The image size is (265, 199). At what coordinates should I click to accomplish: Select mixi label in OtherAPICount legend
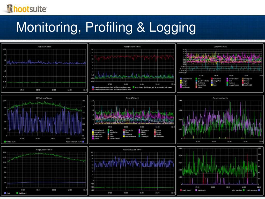[x=111, y=134]
